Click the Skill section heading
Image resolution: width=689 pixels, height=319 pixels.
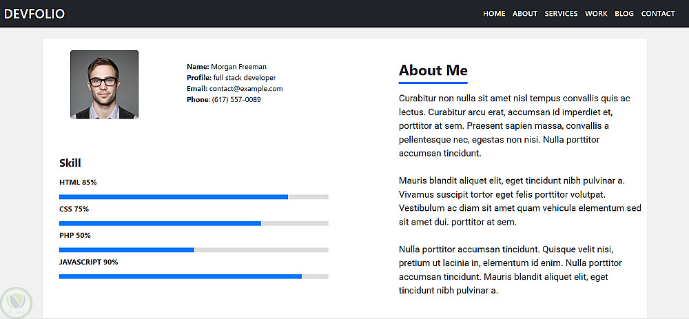70,163
